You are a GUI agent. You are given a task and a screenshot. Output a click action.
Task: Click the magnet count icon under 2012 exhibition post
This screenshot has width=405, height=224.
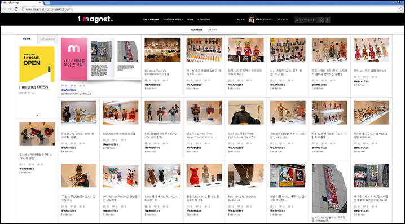coord(63,86)
